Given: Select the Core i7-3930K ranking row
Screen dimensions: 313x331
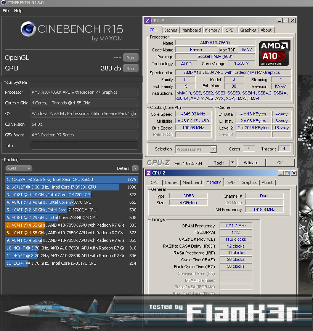Looking at the screenshot, I should (x=72, y=187).
